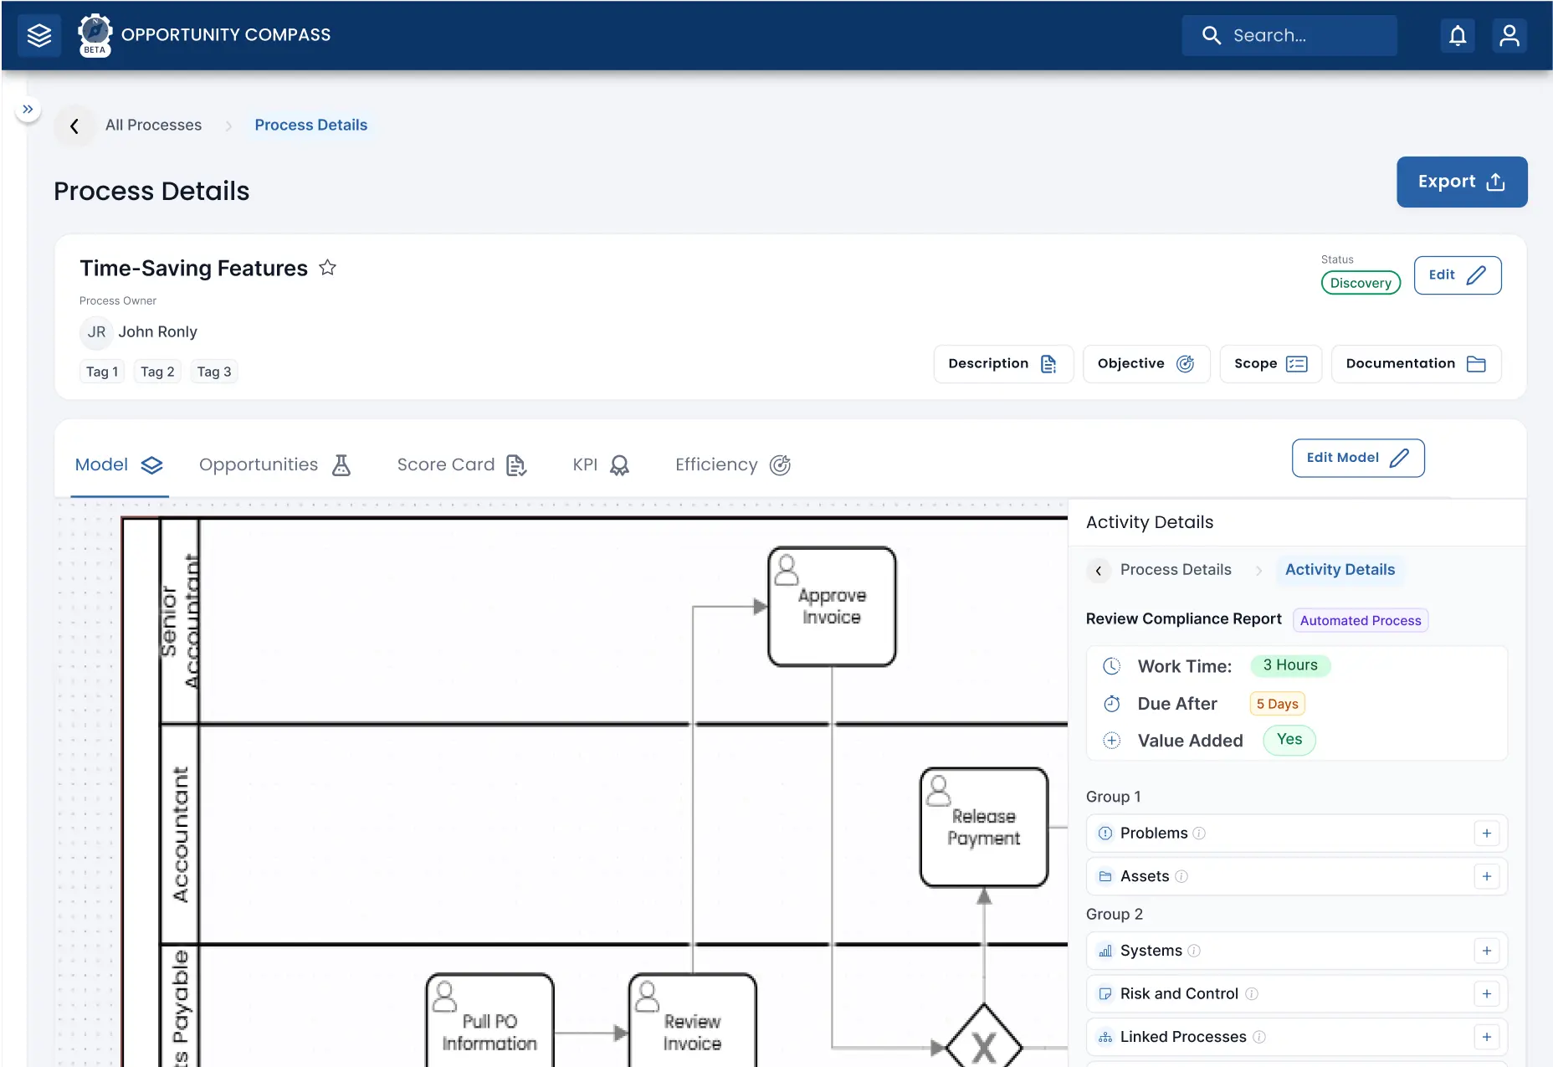Open the Score Card tab
1553x1067 pixels.
tap(462, 465)
